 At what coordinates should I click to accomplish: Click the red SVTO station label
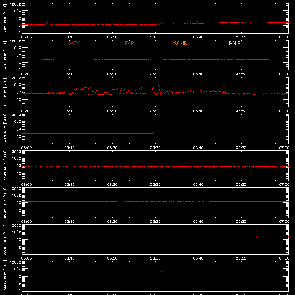pos(75,43)
